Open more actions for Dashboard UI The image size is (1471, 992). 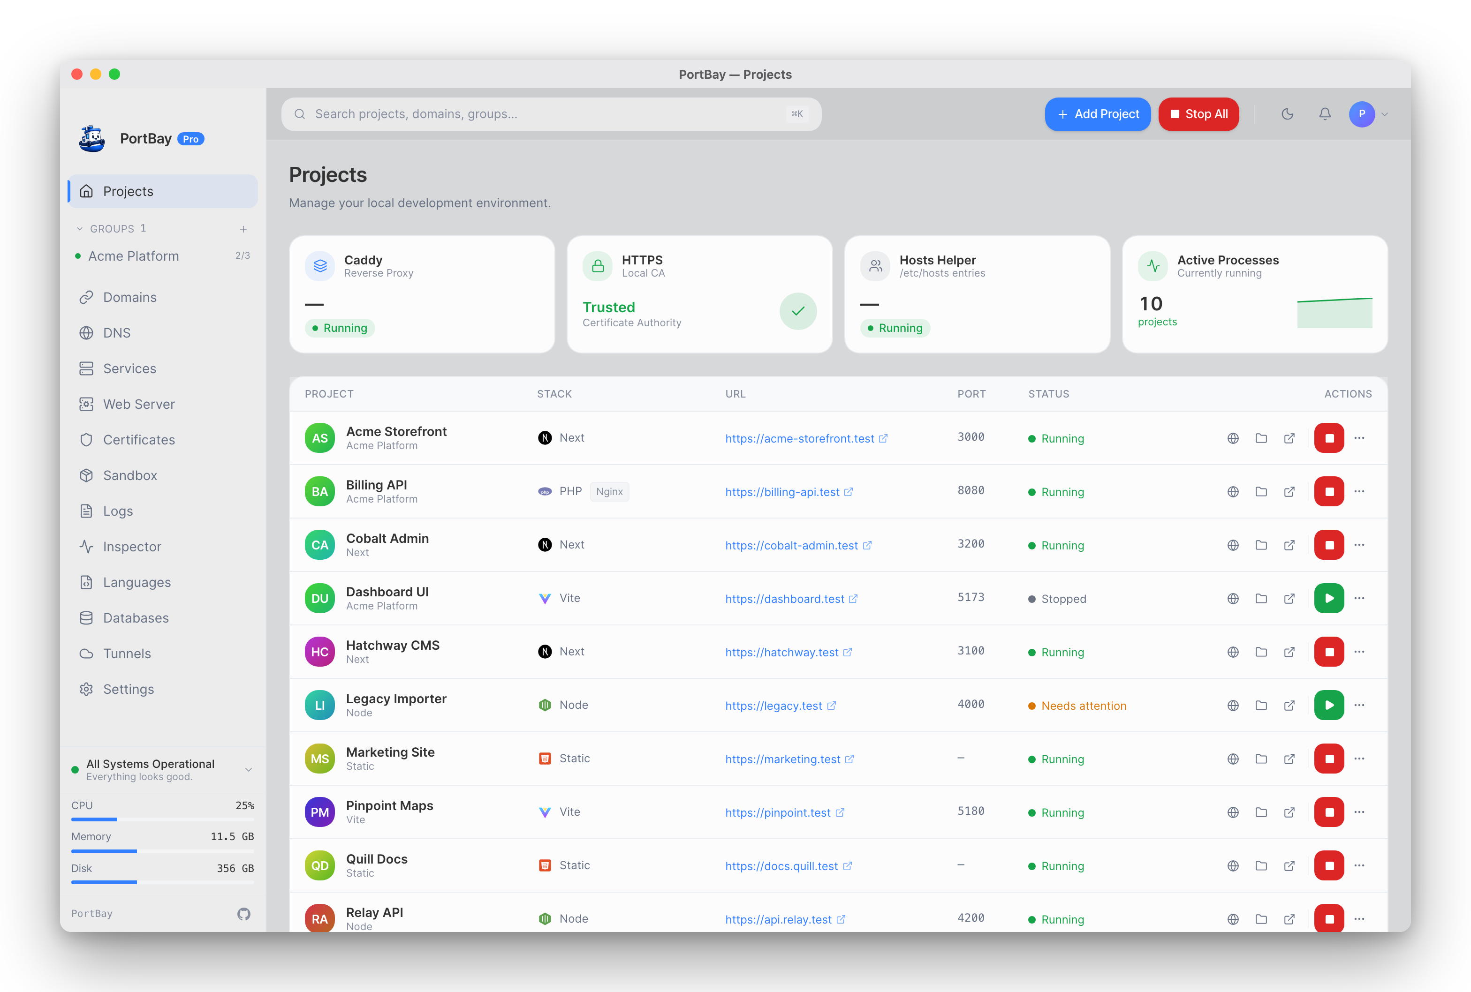click(x=1359, y=599)
